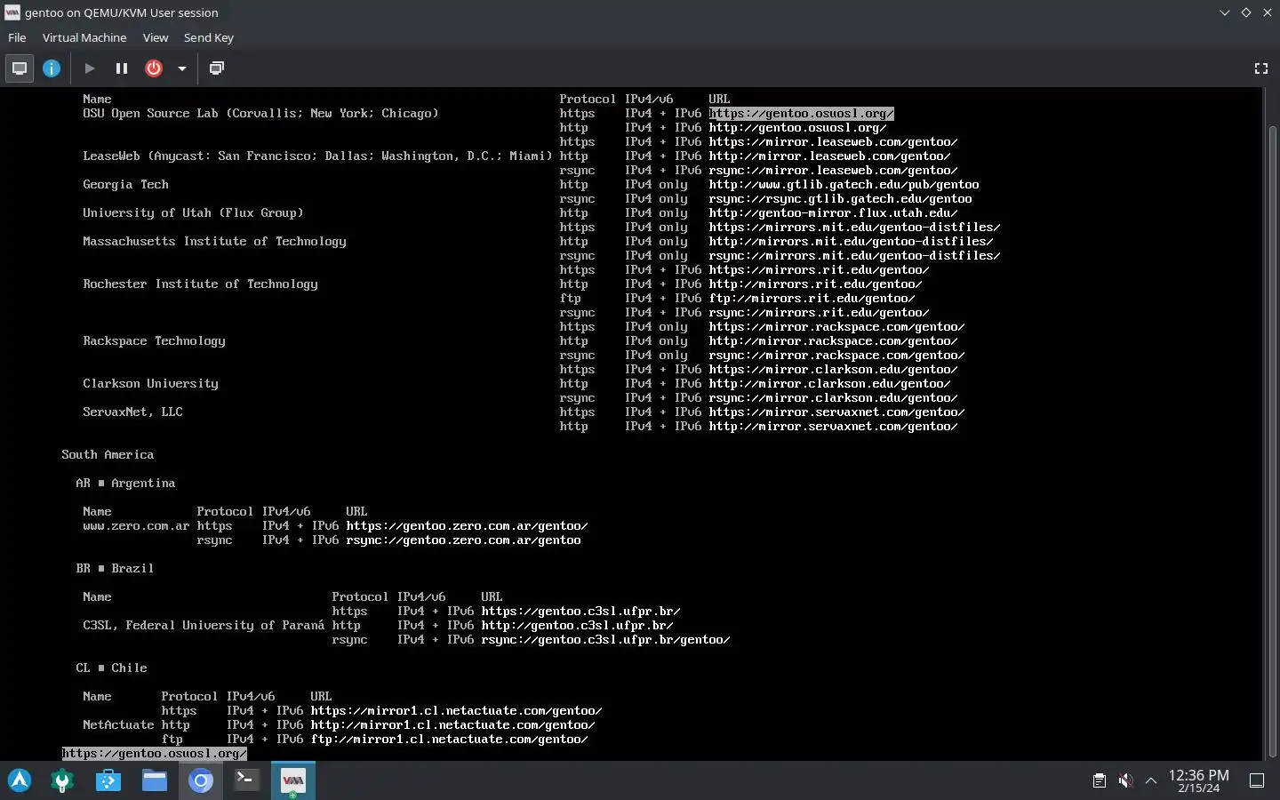Open the clipboard tray icon
The height and width of the screenshot is (800, 1280).
[x=1100, y=781]
